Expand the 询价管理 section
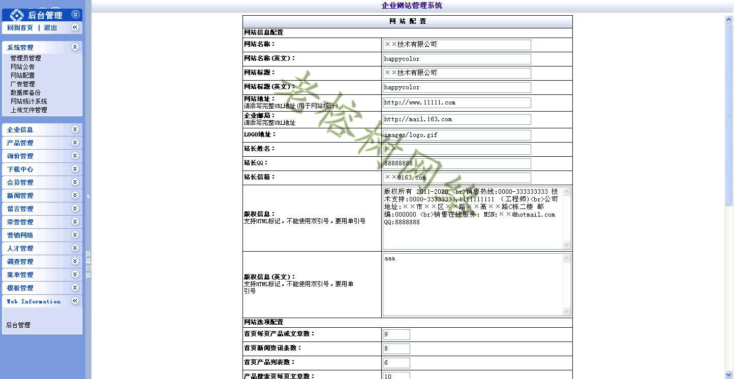This screenshot has height=379, width=734. [x=75, y=156]
